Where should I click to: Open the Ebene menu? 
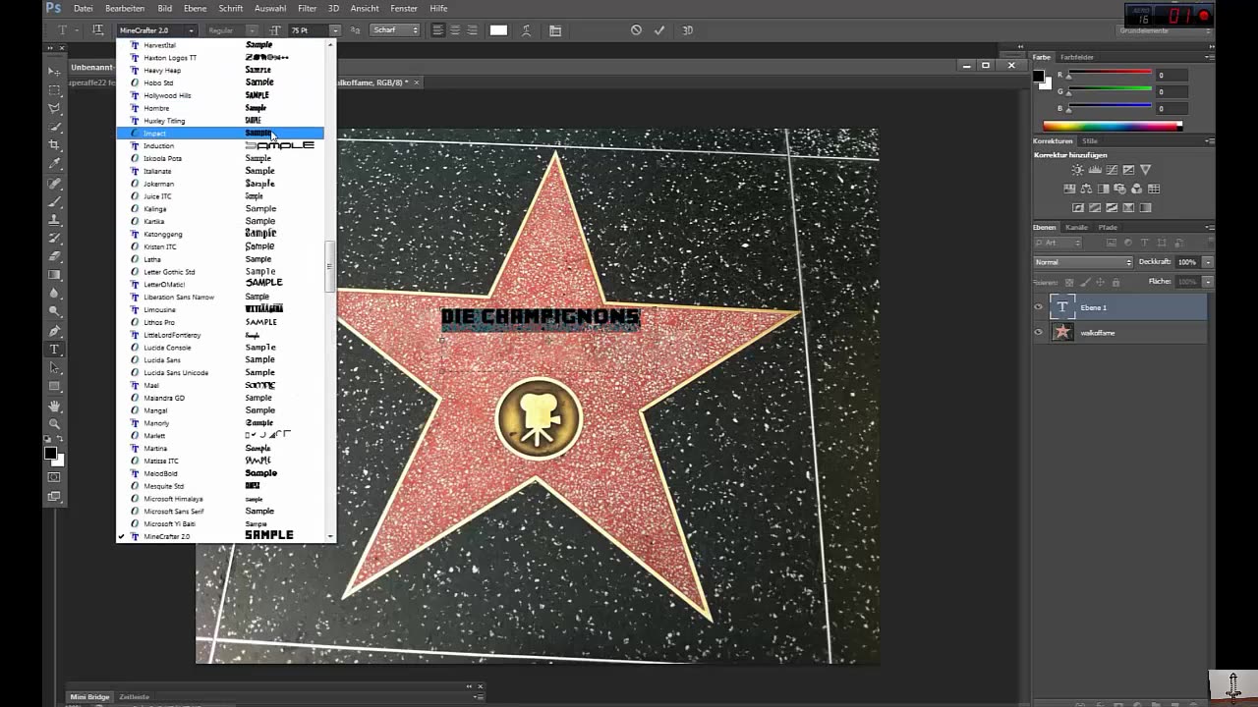click(196, 8)
